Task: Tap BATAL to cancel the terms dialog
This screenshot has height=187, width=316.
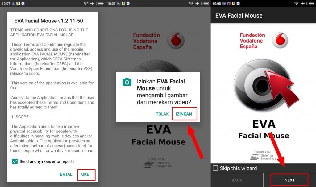Action: pos(66,174)
